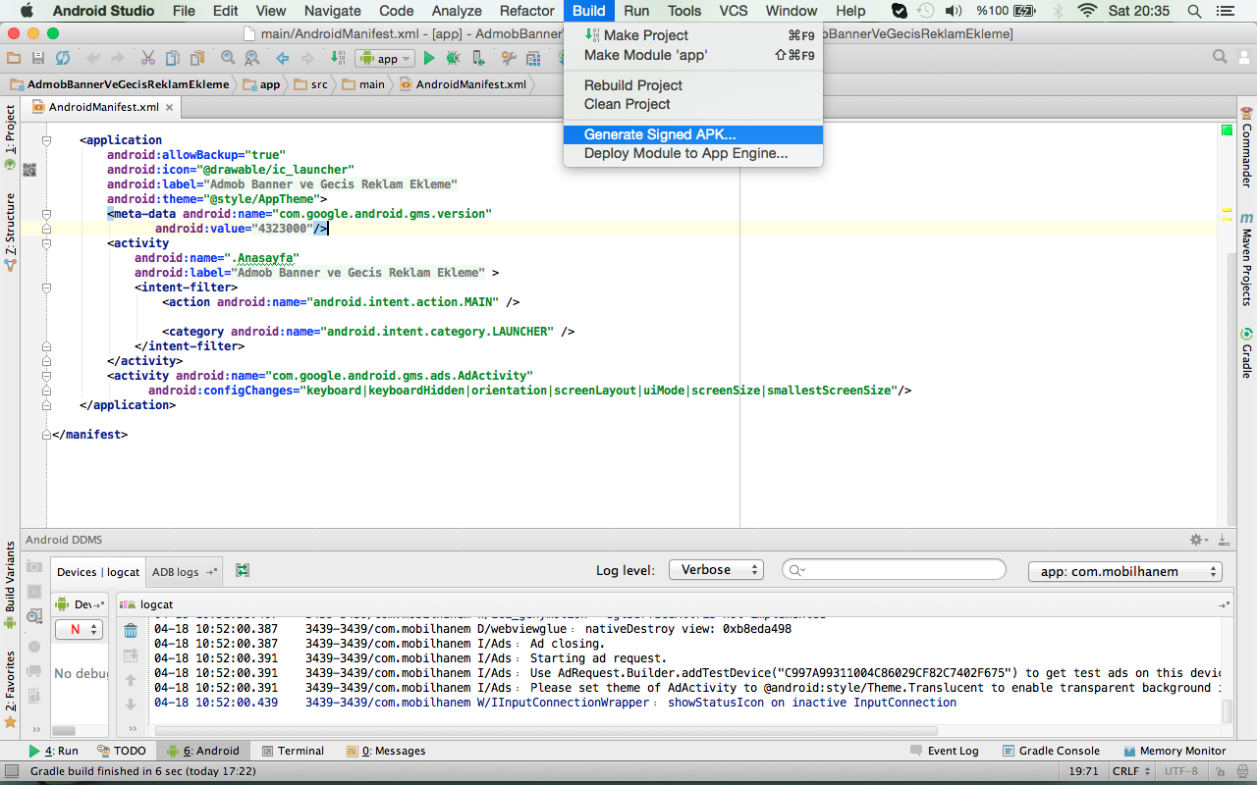
Task: Select Deploy Module to App Engine
Action: tap(693, 153)
